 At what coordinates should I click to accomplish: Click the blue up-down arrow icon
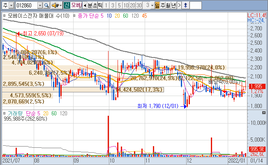click(x=185, y=5)
